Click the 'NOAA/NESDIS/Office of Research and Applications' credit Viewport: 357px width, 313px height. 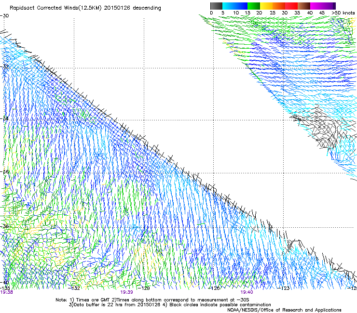[284, 310]
